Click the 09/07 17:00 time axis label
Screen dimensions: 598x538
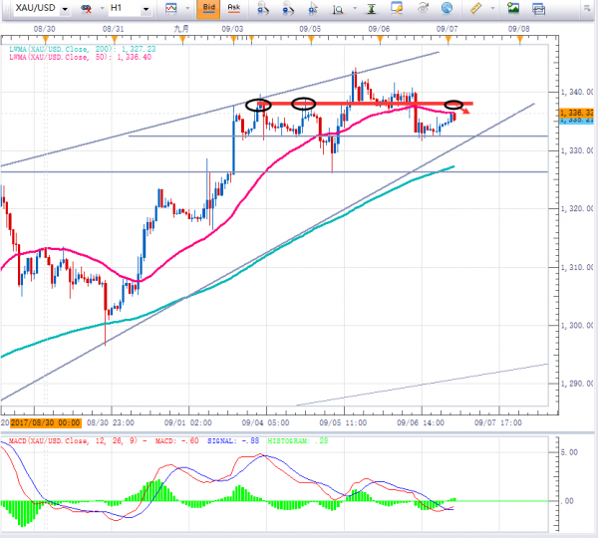[x=498, y=422]
